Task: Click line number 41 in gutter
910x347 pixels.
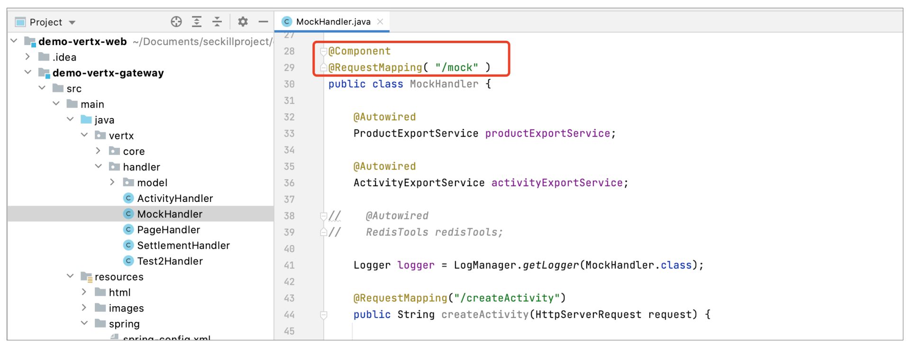Action: click(289, 265)
